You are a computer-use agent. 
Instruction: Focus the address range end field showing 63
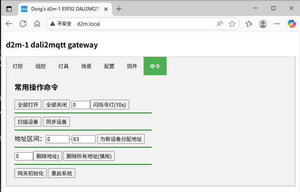point(83,139)
